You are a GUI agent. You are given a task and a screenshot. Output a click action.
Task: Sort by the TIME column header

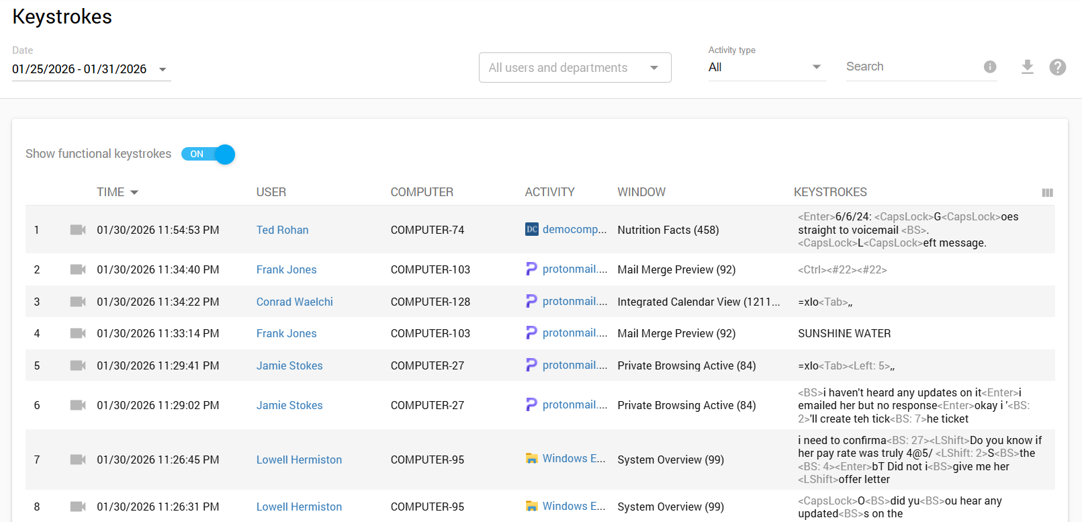(111, 192)
